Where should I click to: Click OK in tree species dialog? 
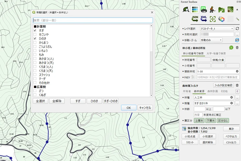pyautogui.click(x=129, y=108)
